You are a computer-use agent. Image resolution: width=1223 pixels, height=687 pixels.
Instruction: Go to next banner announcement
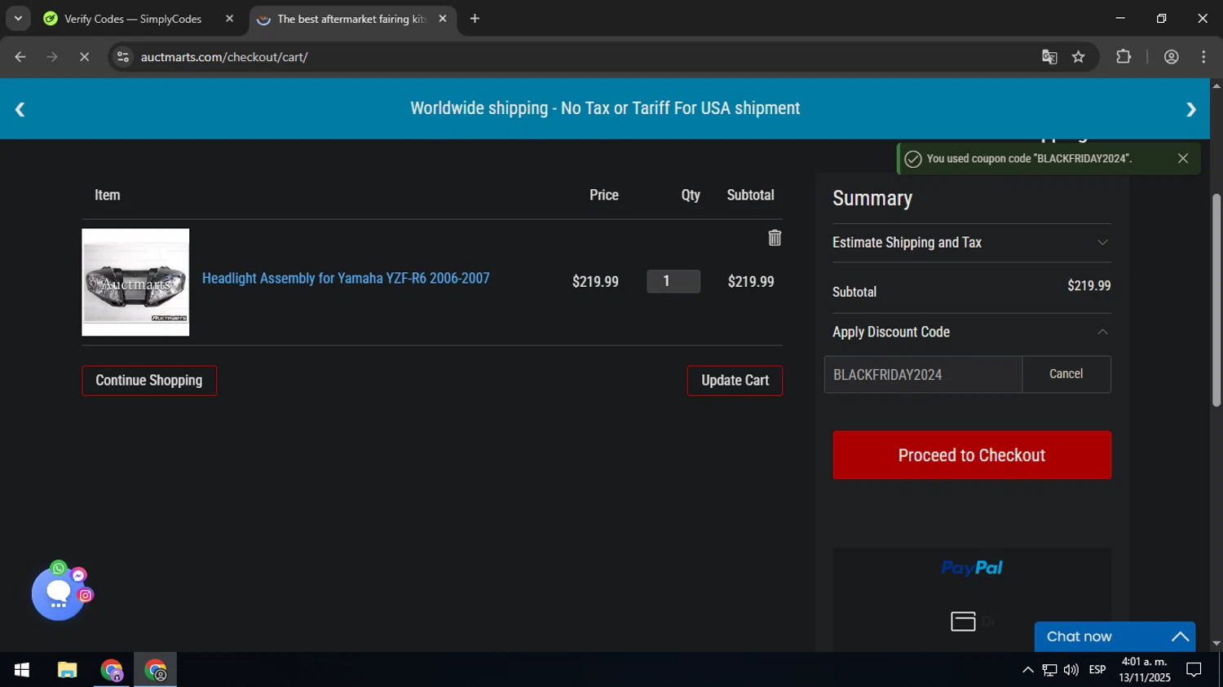click(x=1191, y=109)
